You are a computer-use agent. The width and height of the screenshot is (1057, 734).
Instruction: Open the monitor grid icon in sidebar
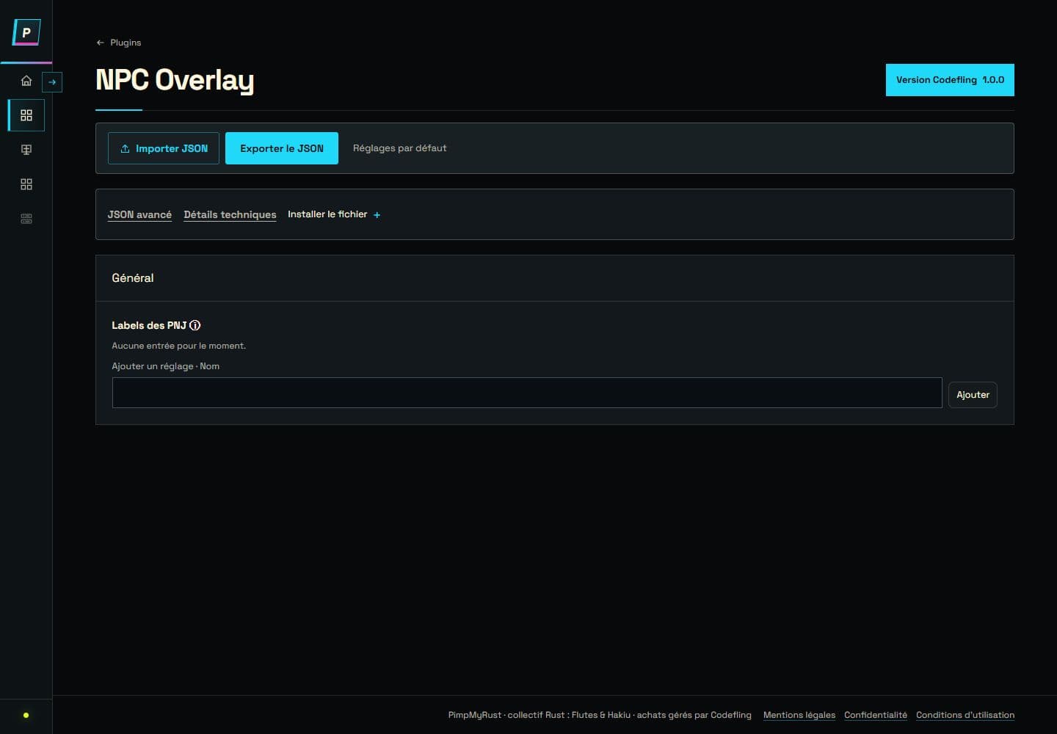(x=26, y=150)
